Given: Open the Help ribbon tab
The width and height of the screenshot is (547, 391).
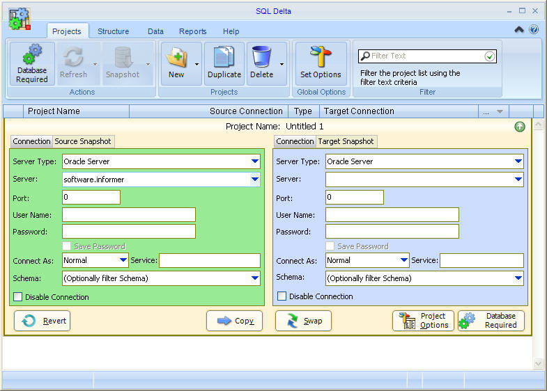Looking at the screenshot, I should pos(231,31).
